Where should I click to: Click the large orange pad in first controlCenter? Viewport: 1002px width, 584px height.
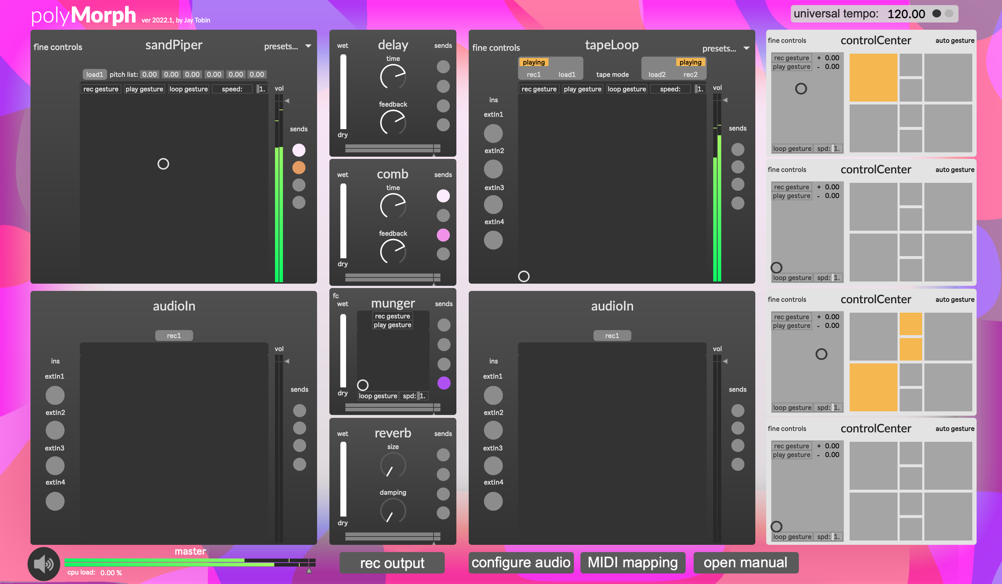click(873, 78)
